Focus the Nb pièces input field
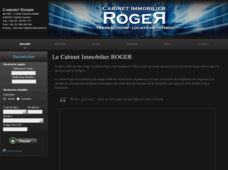This screenshot has height=170, width=228. (x=35, y=112)
